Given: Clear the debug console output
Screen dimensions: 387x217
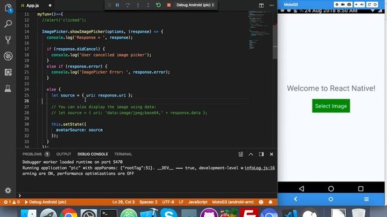Looking at the screenshot, I should point(241,154).
